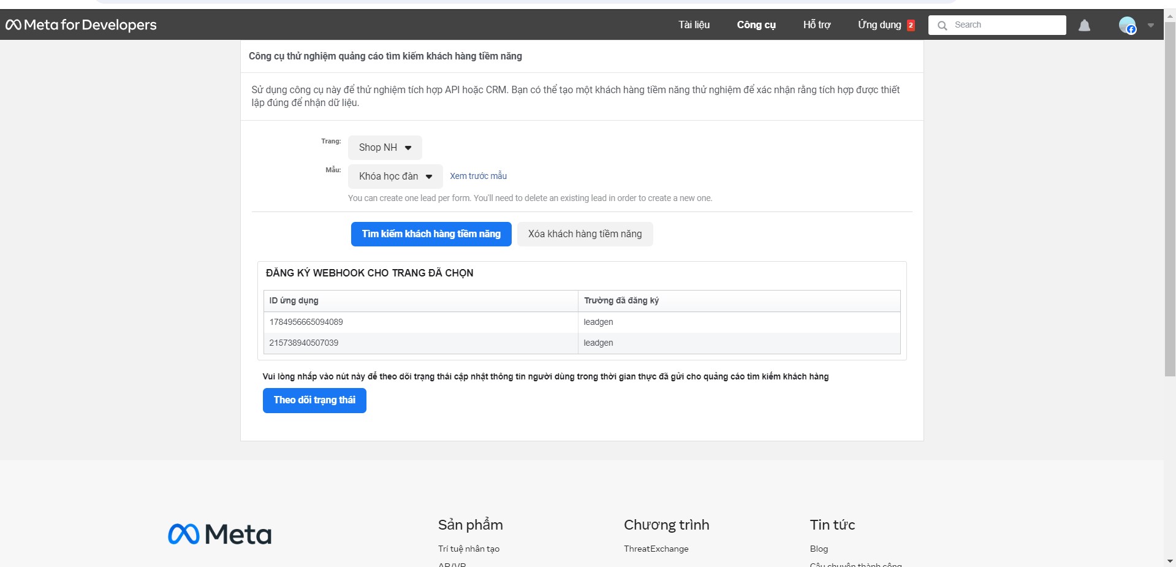Click leadgen in the 215738940507039 row
1176x567 pixels.
(598, 343)
